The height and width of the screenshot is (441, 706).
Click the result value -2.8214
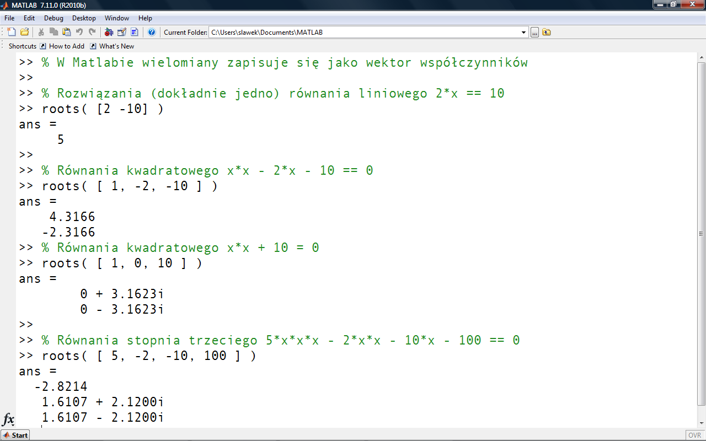(61, 387)
